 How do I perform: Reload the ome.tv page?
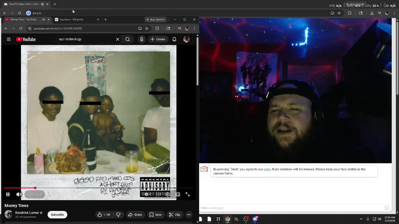click(x=19, y=13)
